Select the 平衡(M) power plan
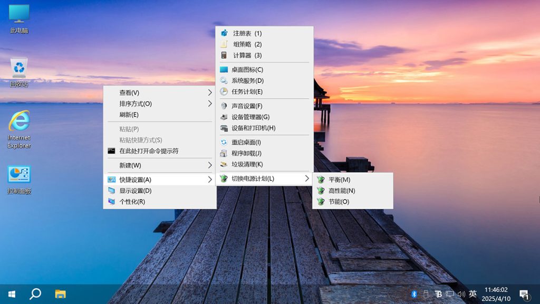The height and width of the screenshot is (304, 540). click(x=353, y=179)
